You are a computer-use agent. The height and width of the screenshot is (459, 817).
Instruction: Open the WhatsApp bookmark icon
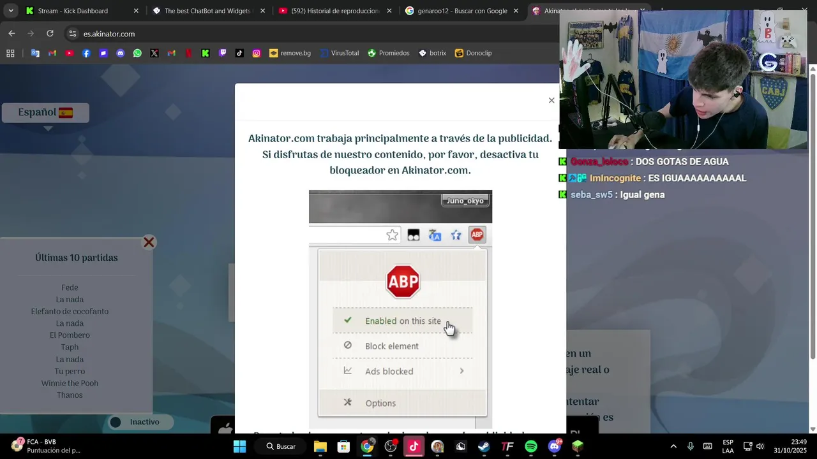[137, 53]
